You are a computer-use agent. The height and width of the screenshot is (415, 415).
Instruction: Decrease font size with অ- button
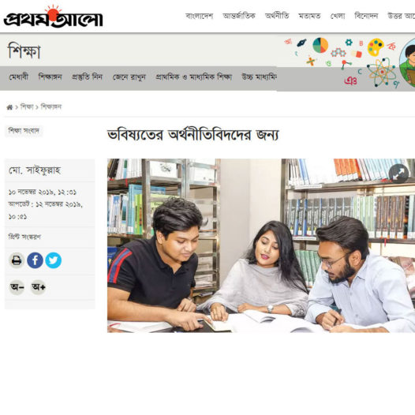17,287
